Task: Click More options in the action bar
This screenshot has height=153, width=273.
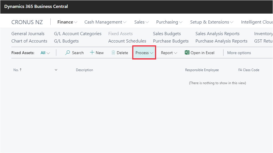Action: point(239,53)
